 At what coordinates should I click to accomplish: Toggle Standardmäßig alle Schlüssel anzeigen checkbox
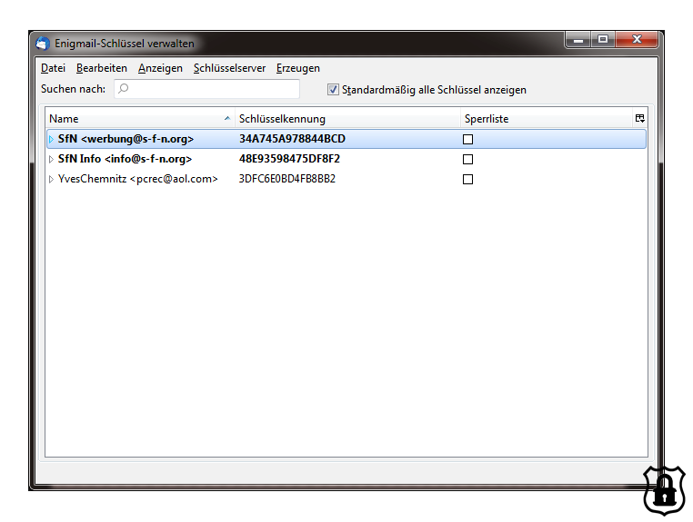click(x=333, y=90)
